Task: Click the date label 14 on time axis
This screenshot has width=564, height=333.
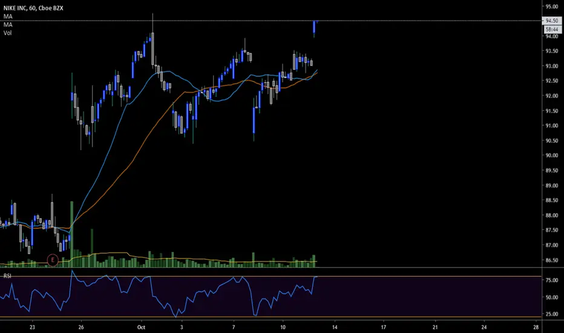Action: pyautogui.click(x=335, y=327)
